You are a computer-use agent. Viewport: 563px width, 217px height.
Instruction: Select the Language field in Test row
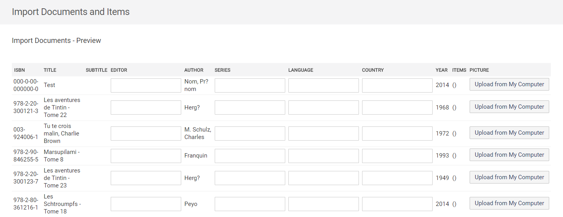[323, 85]
